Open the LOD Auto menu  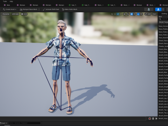pyautogui.click(x=15, y=14)
